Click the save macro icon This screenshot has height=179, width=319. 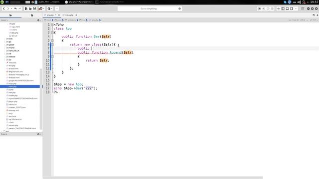pos(272,8)
